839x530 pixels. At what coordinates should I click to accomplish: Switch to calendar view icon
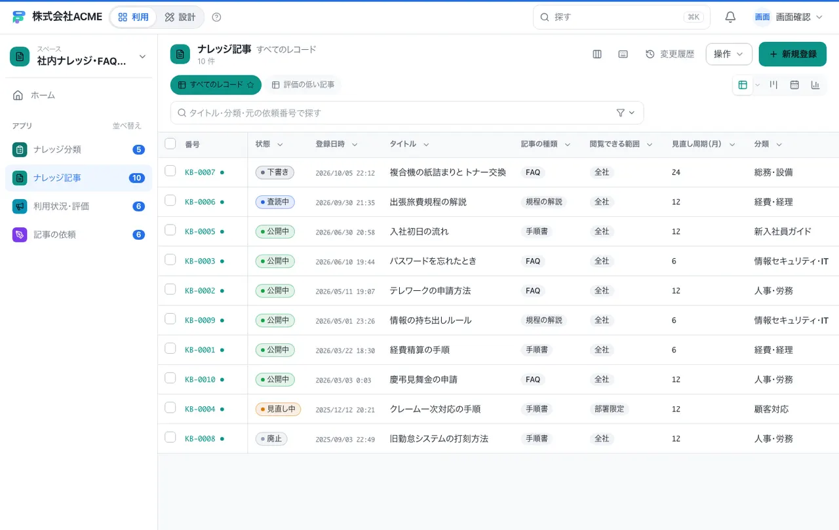tap(794, 85)
